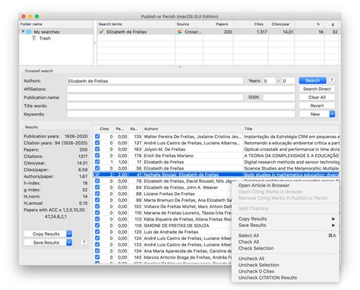Open the New button dropdown arrow
The image size is (360, 290).
point(332,114)
